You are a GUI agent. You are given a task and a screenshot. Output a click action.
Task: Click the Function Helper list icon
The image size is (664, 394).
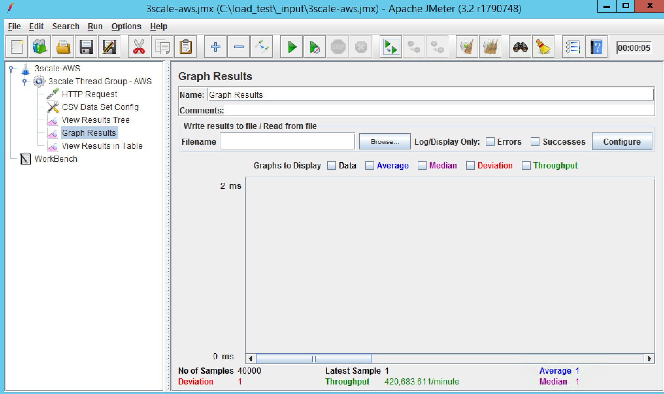coord(573,47)
